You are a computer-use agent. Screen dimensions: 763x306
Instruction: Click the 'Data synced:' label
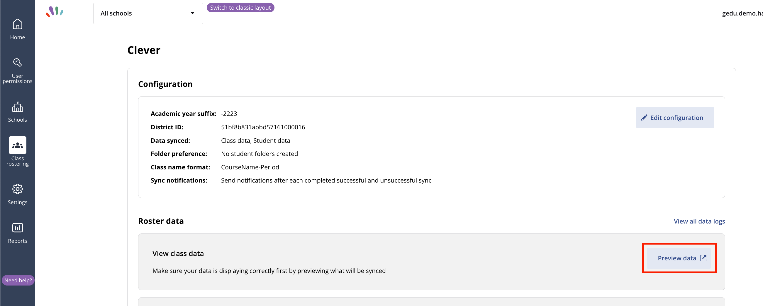(170, 141)
